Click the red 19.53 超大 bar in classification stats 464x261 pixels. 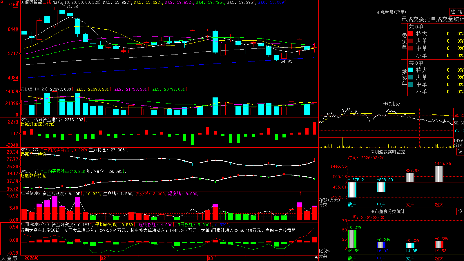[x=439, y=244]
